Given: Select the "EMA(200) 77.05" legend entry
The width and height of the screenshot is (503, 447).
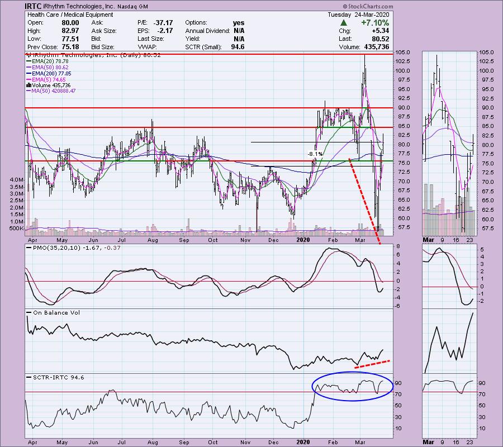Looking at the screenshot, I should tap(49, 73).
